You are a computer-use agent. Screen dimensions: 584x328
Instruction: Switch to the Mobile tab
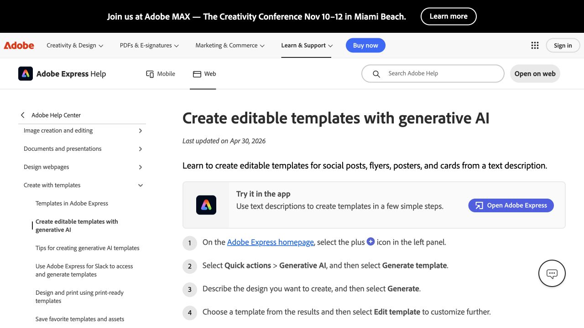tap(160, 74)
